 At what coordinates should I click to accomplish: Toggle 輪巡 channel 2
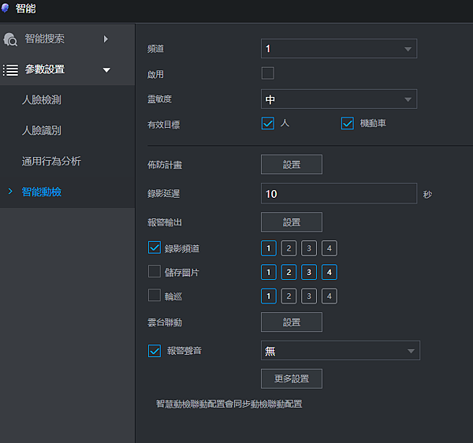click(x=289, y=296)
